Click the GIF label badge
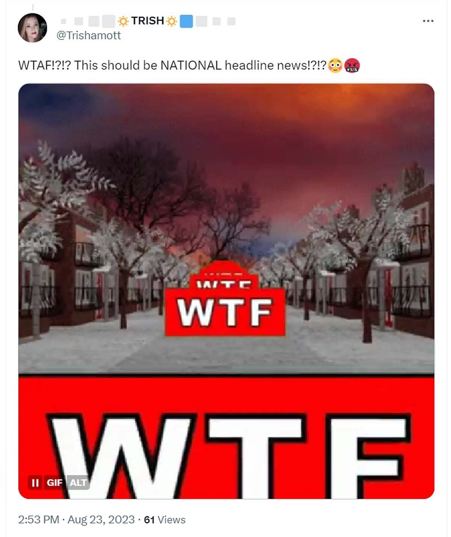The height and width of the screenshot is (537, 451). 54,482
